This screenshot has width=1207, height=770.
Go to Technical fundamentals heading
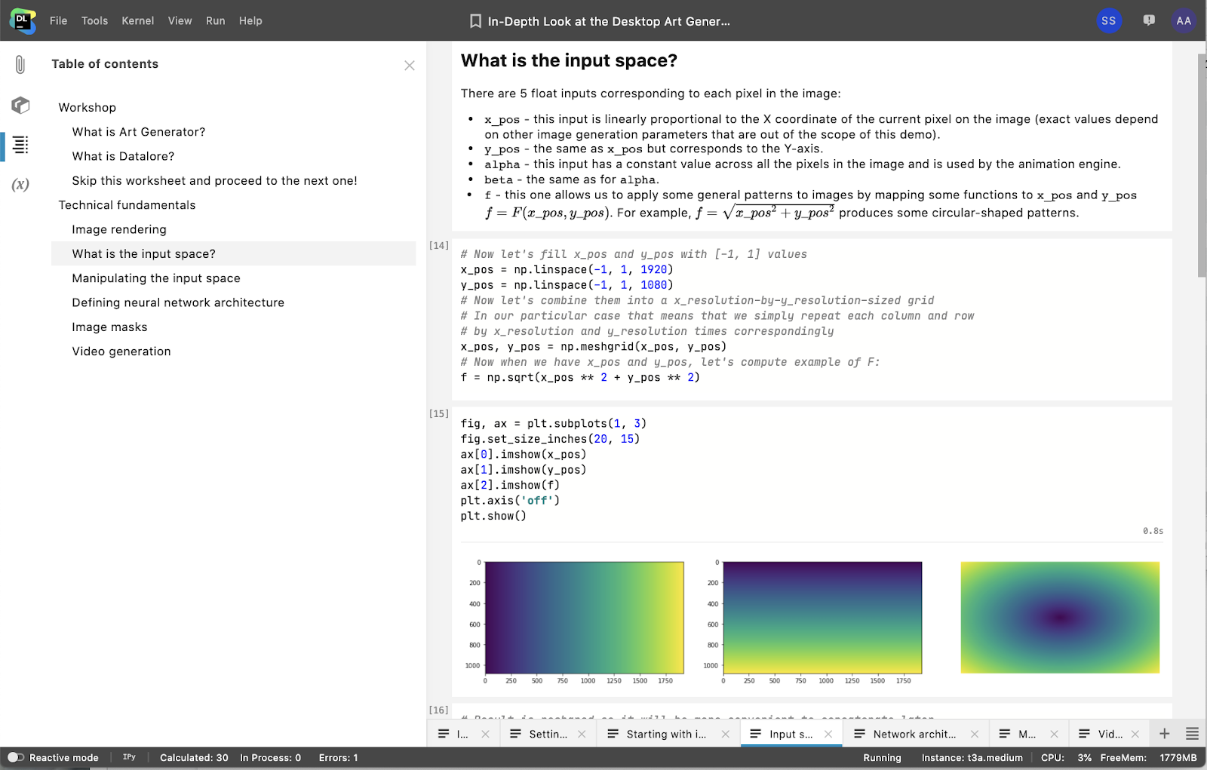(127, 205)
